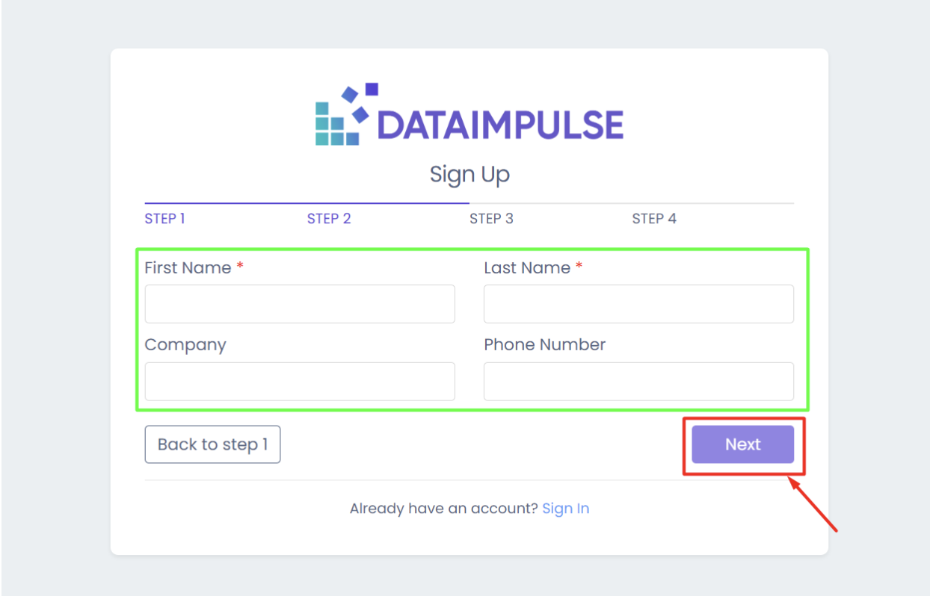Open the STEP 4 tab
930x596 pixels.
[654, 219]
